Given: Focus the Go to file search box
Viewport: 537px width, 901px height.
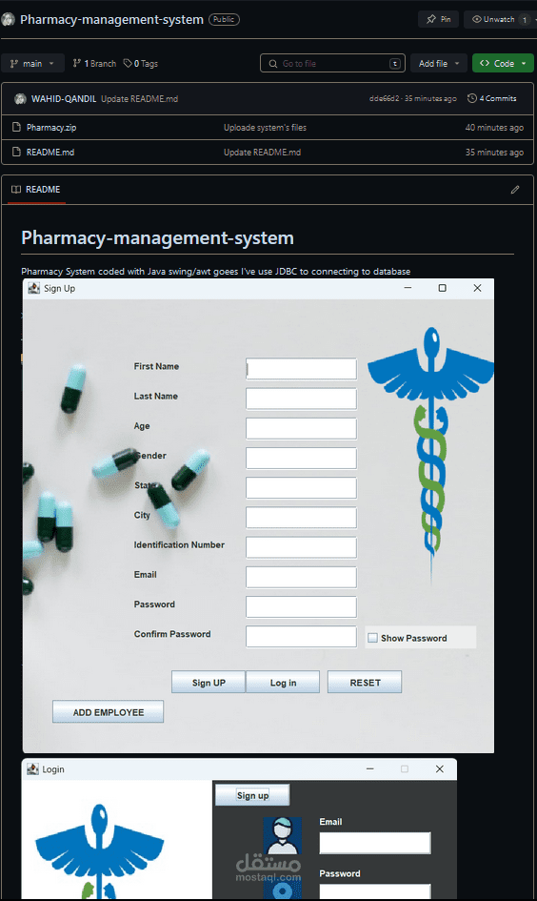Looking at the screenshot, I should point(332,63).
